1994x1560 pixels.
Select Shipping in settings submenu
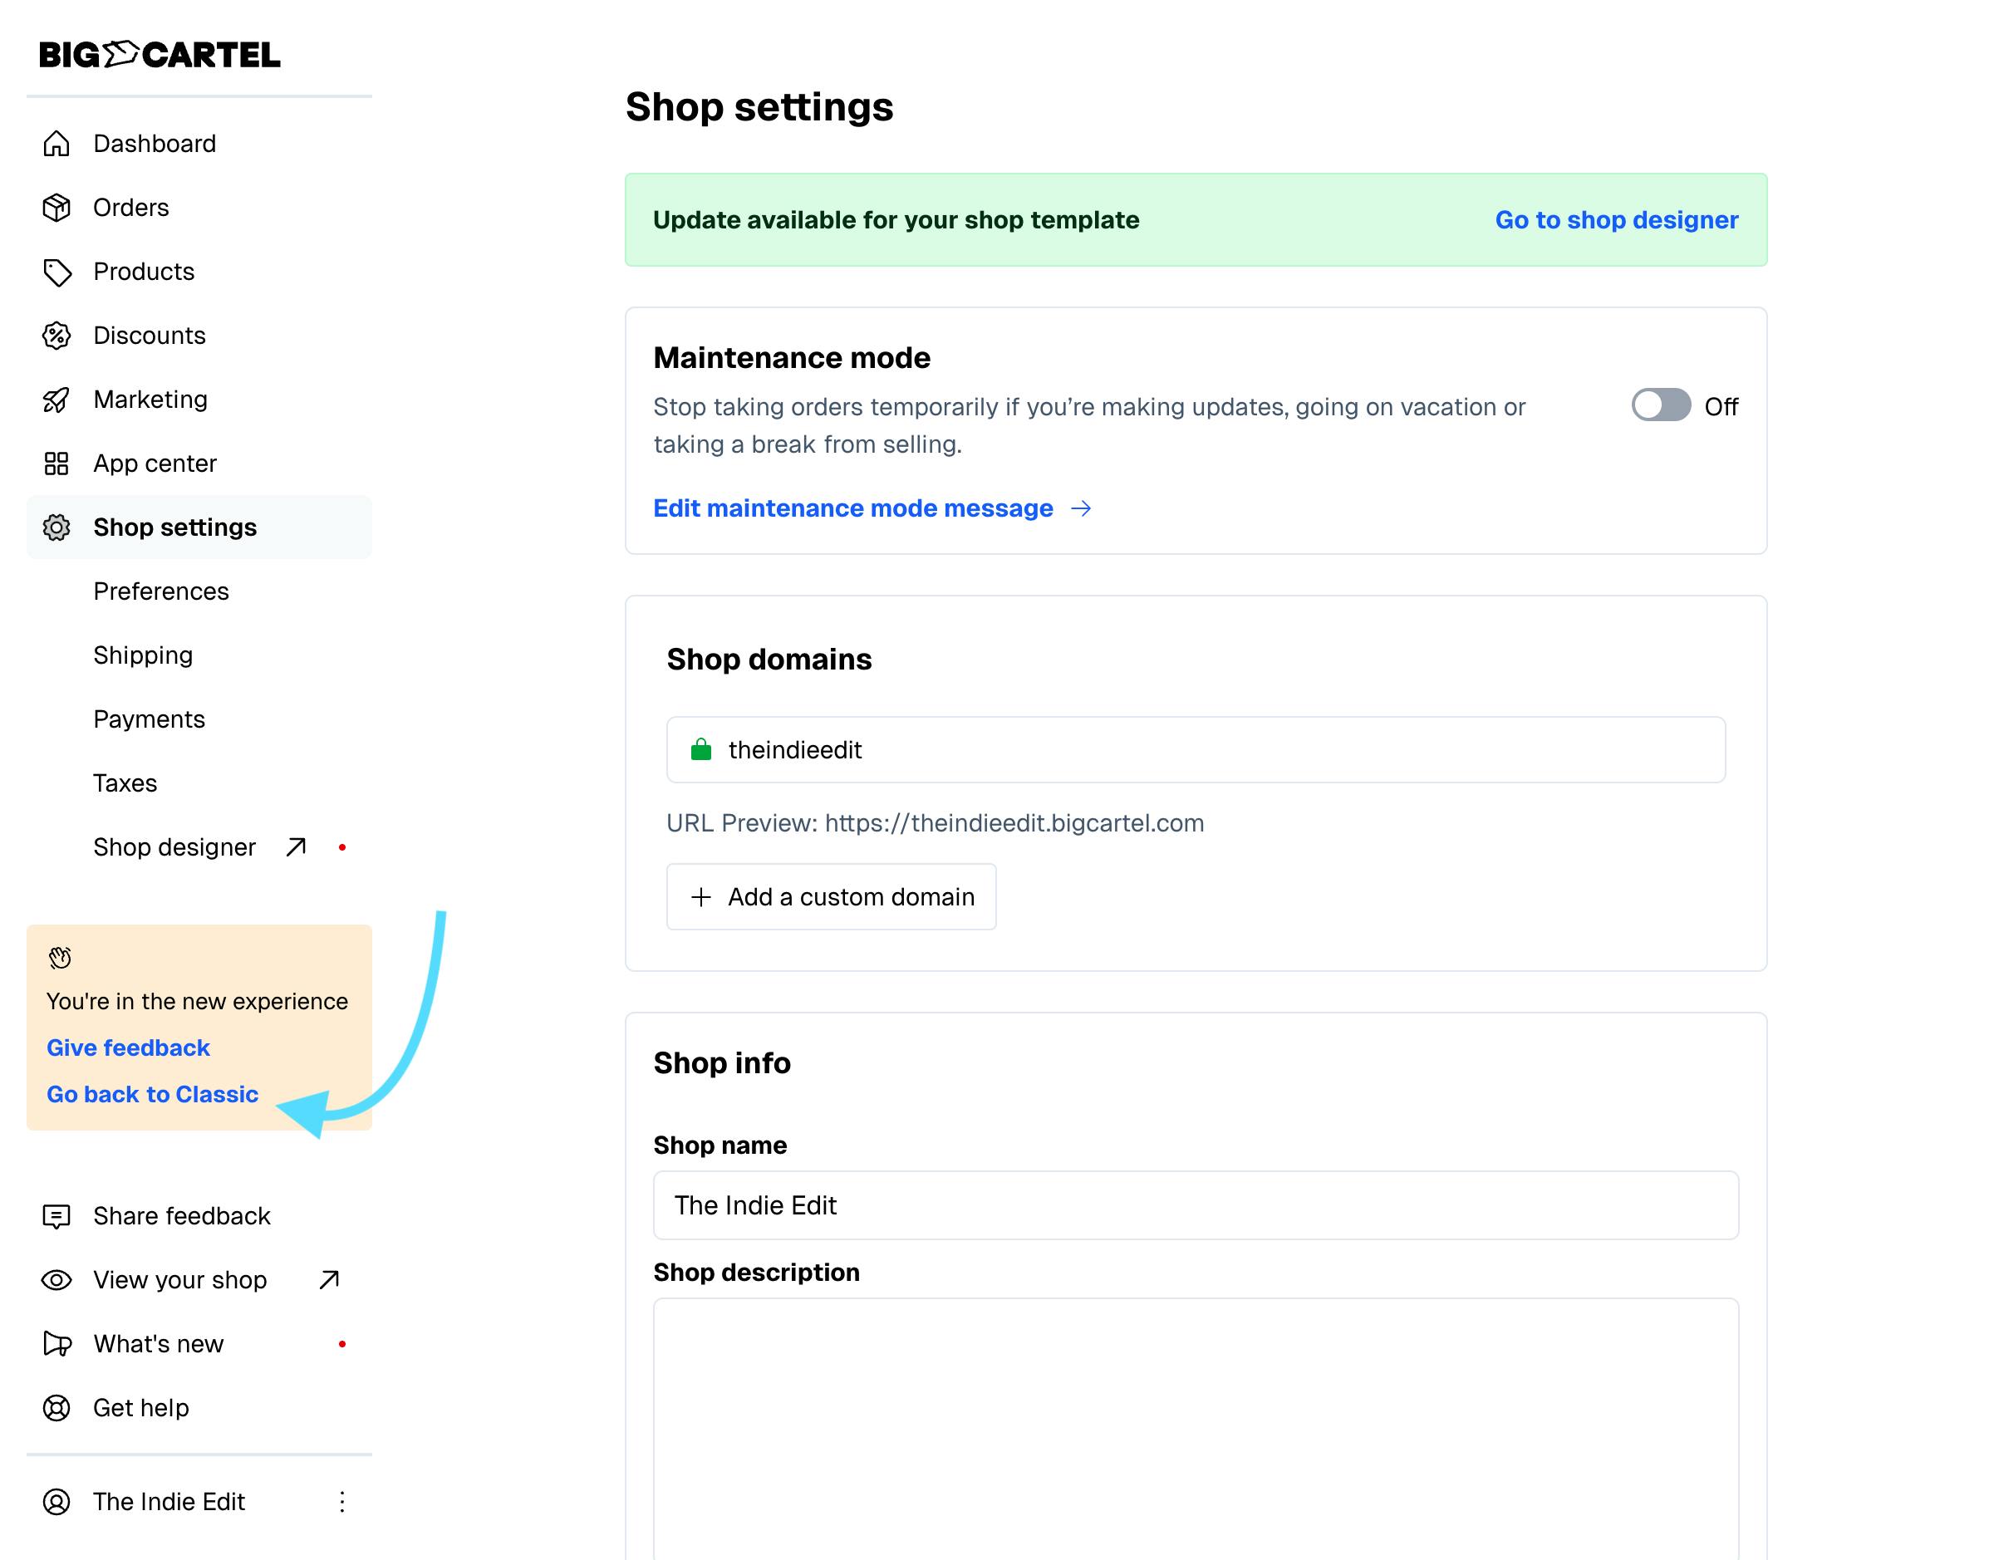click(x=143, y=655)
